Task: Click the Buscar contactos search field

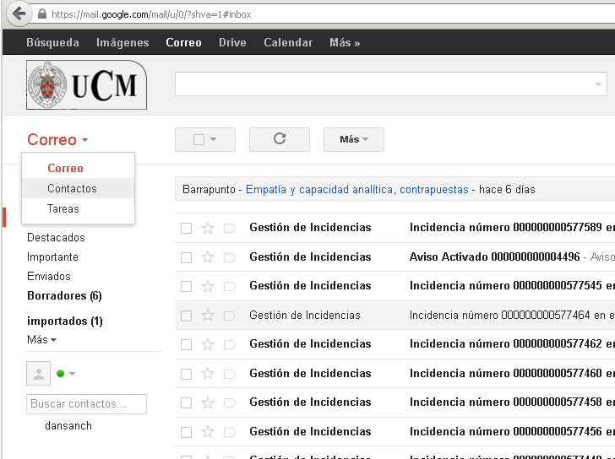Action: (86, 404)
